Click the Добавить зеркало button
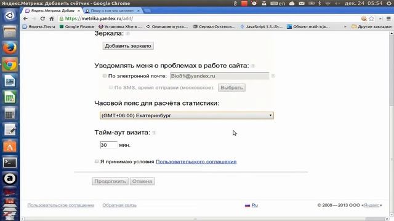394x221 pixels. [128, 46]
